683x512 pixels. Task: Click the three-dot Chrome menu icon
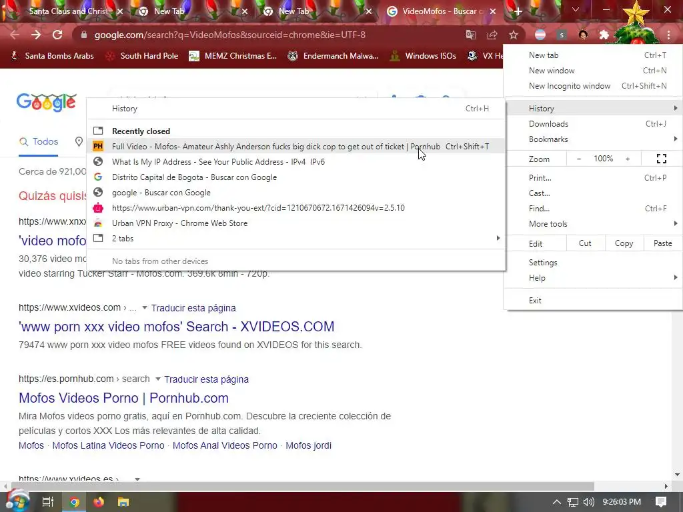coord(668,35)
